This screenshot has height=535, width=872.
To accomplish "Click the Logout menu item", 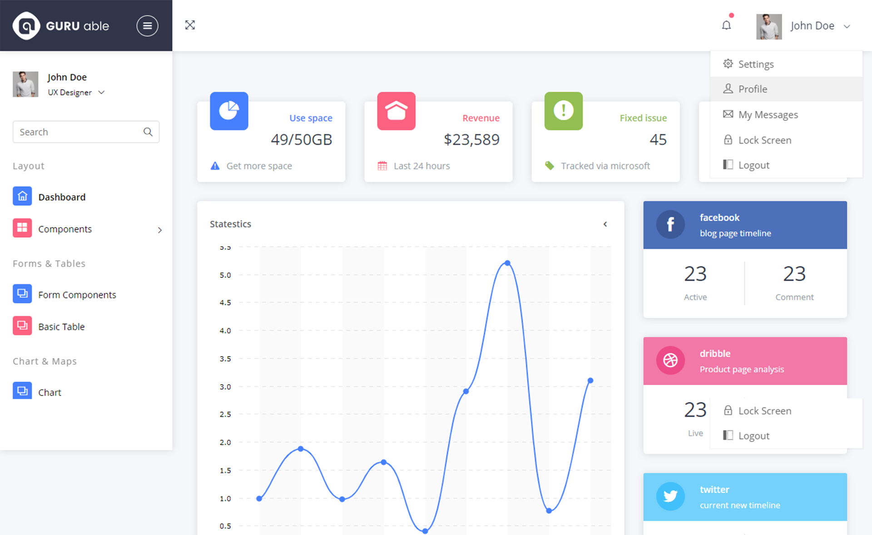I will [753, 165].
